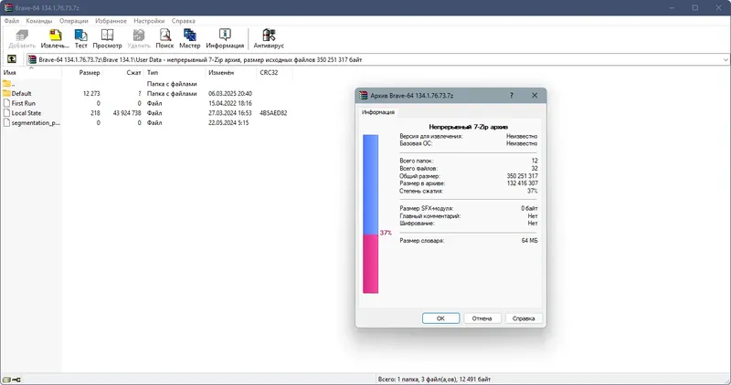Click the Общий размер value 350 251 317
731x385 pixels.
(x=522, y=176)
